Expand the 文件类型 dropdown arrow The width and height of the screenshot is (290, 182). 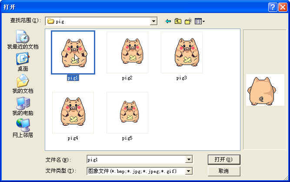coord(188,171)
